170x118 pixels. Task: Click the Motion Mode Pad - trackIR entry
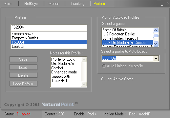pyautogui.click(x=127, y=114)
